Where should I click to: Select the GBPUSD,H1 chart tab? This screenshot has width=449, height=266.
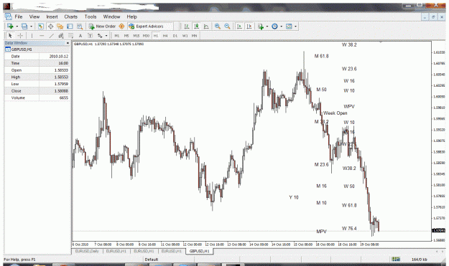point(199,251)
